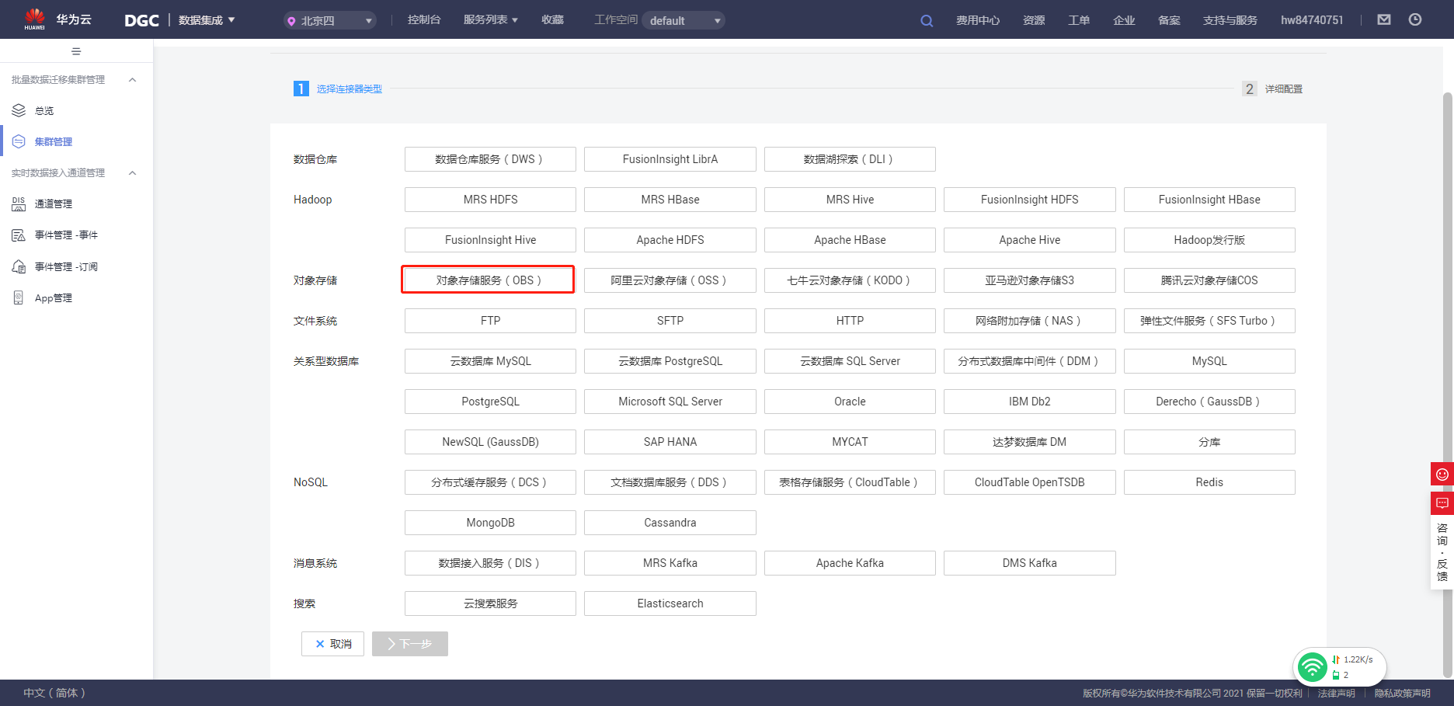
Task: Select the SAP HANA connector
Action: click(x=670, y=442)
